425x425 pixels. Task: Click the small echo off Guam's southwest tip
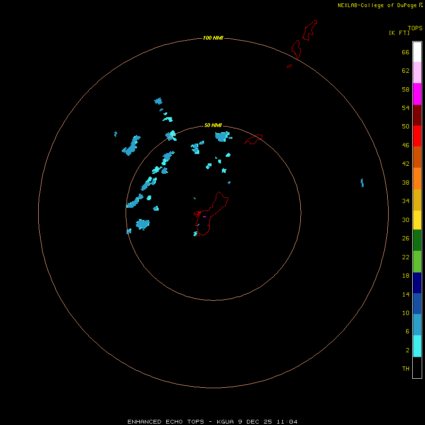195,234
